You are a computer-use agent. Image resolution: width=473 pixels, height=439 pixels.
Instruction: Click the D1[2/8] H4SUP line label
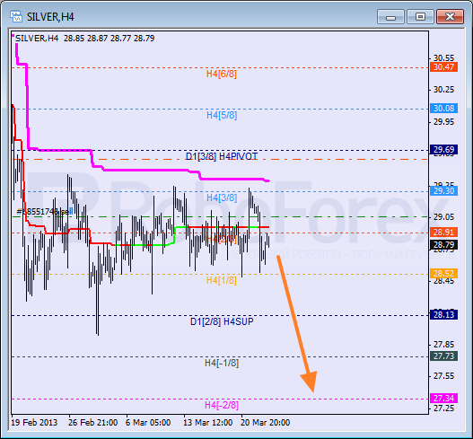tap(222, 321)
